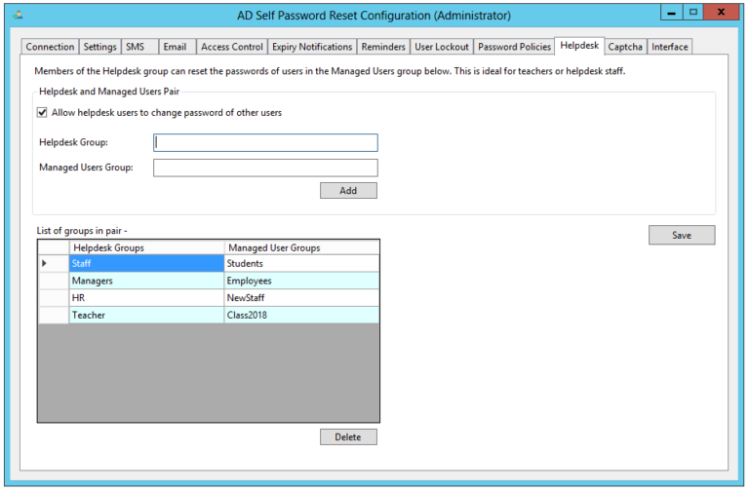This screenshot has width=749, height=492.
Task: Select the Teacher helpdesk group cell
Action: click(x=146, y=315)
